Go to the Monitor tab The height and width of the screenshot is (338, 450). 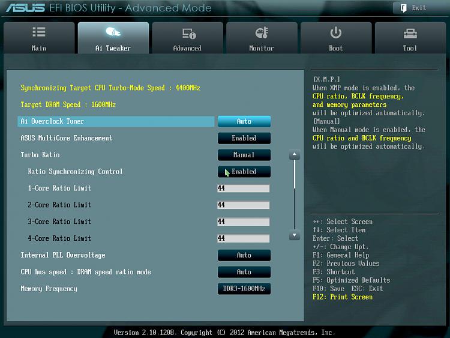pyautogui.click(x=262, y=38)
